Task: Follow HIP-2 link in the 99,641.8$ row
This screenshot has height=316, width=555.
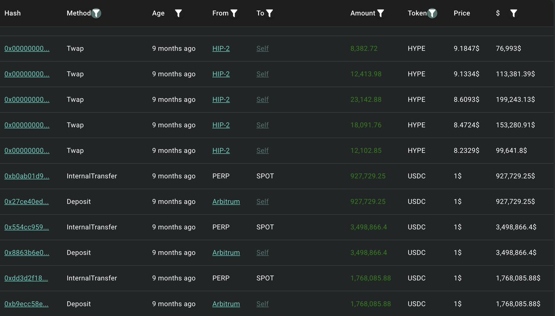Action: 221,150
